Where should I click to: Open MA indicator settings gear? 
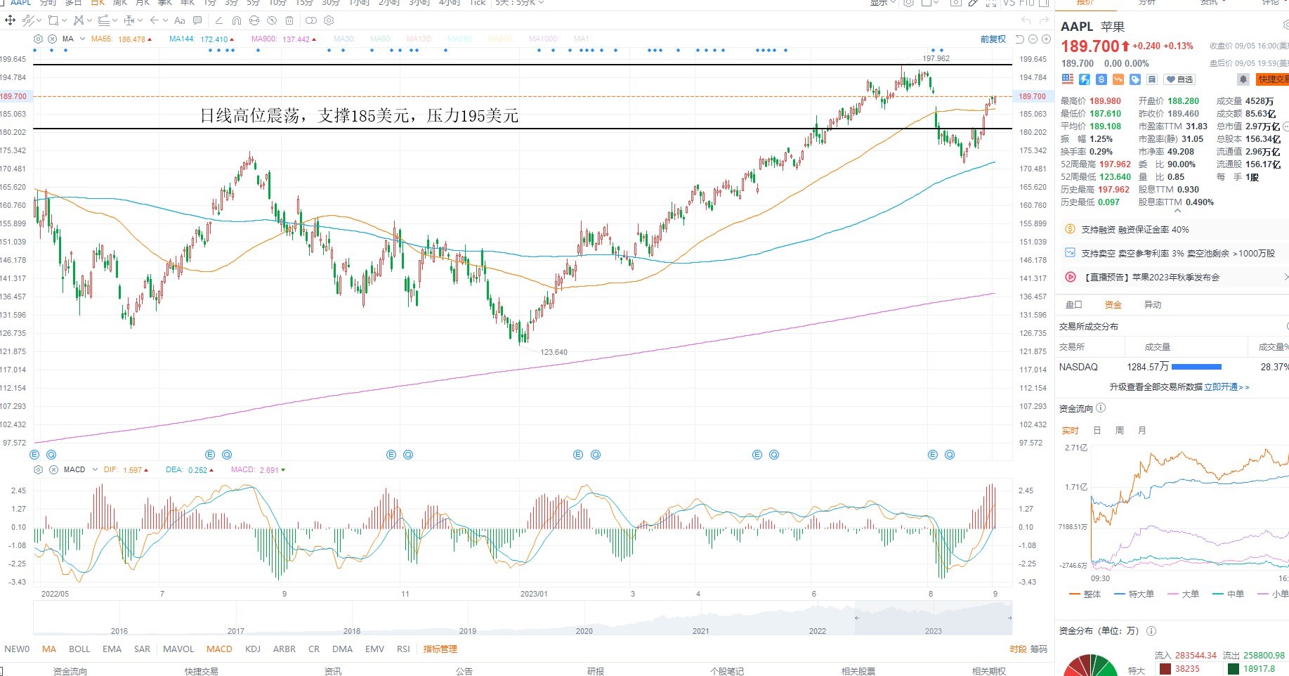(x=39, y=39)
